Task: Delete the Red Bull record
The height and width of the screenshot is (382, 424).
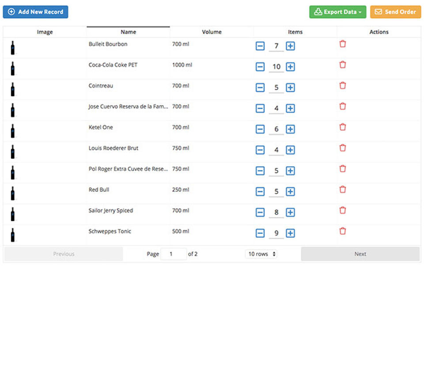Action: pos(343,190)
